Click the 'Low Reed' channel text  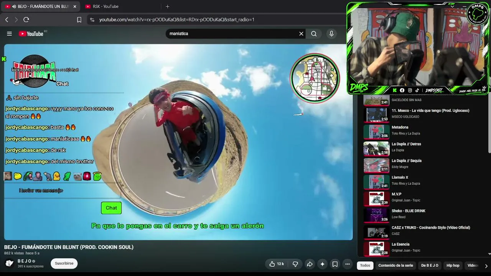[399, 217]
